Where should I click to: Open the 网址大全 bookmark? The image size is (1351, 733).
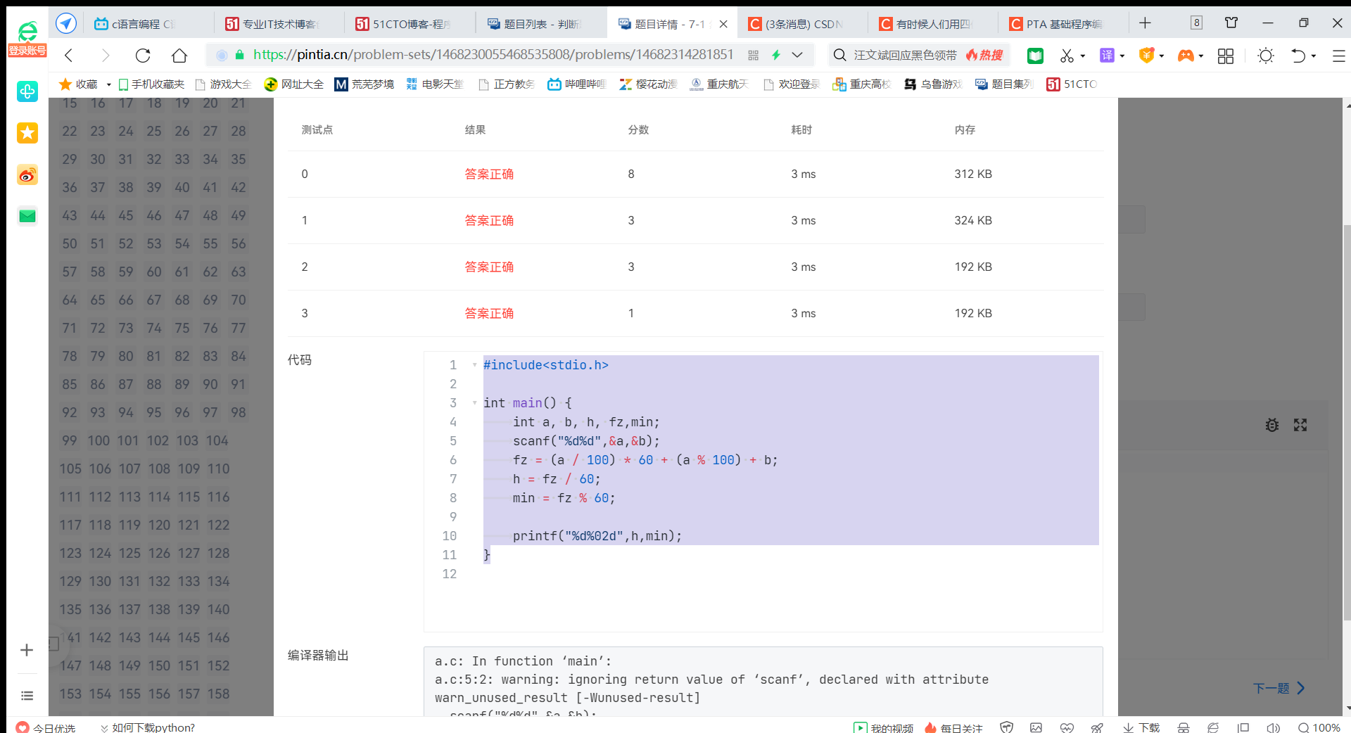[294, 84]
